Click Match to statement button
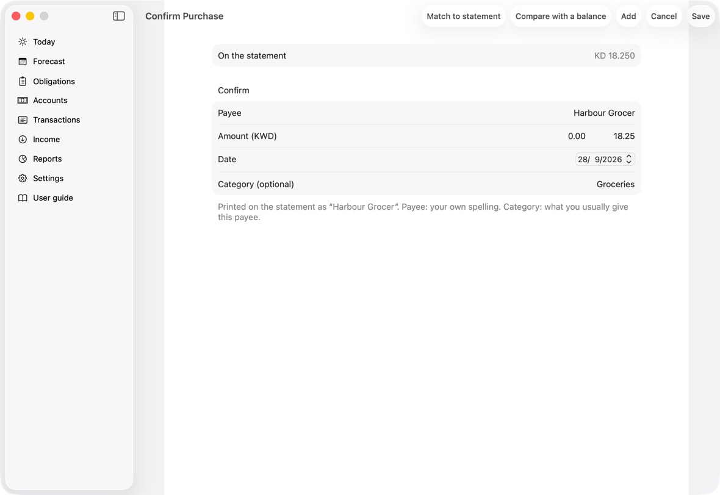This screenshot has width=720, height=495. point(463,16)
